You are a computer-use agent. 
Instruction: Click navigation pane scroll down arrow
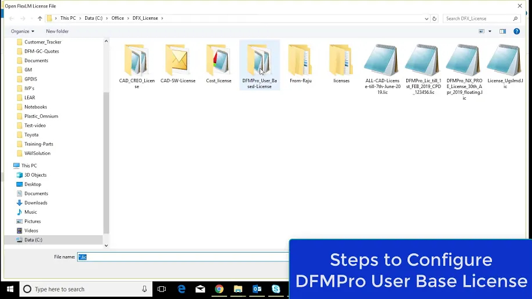tap(106, 245)
